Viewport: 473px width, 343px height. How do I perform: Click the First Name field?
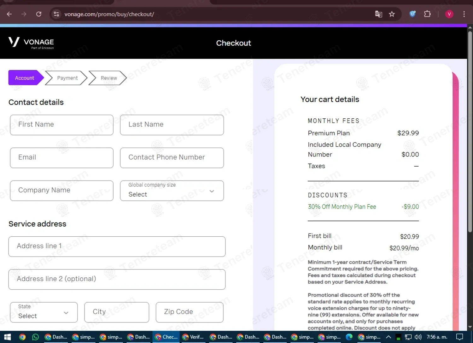(61, 125)
